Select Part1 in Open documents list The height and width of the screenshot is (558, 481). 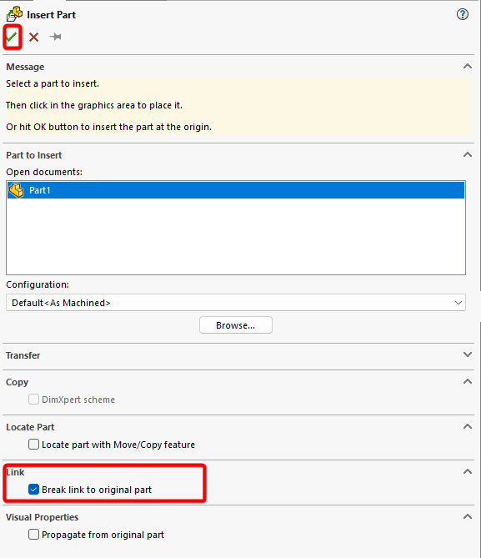236,190
